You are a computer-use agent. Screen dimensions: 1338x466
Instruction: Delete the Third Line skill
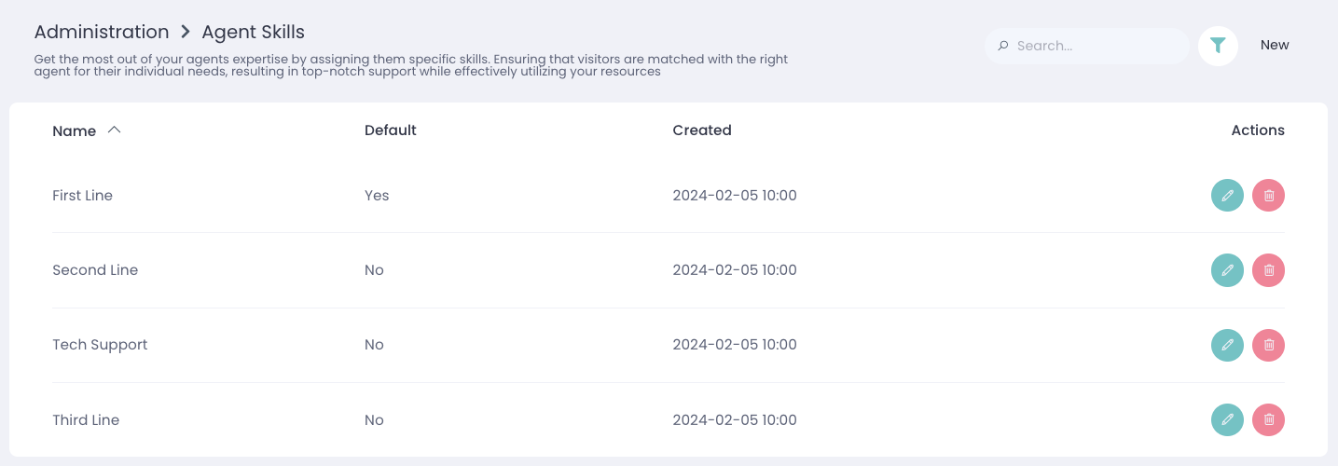[x=1268, y=419]
